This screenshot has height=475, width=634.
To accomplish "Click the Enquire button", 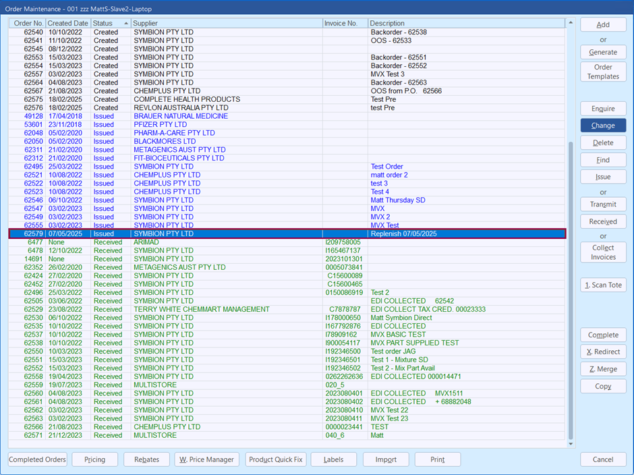I will pos(603,109).
